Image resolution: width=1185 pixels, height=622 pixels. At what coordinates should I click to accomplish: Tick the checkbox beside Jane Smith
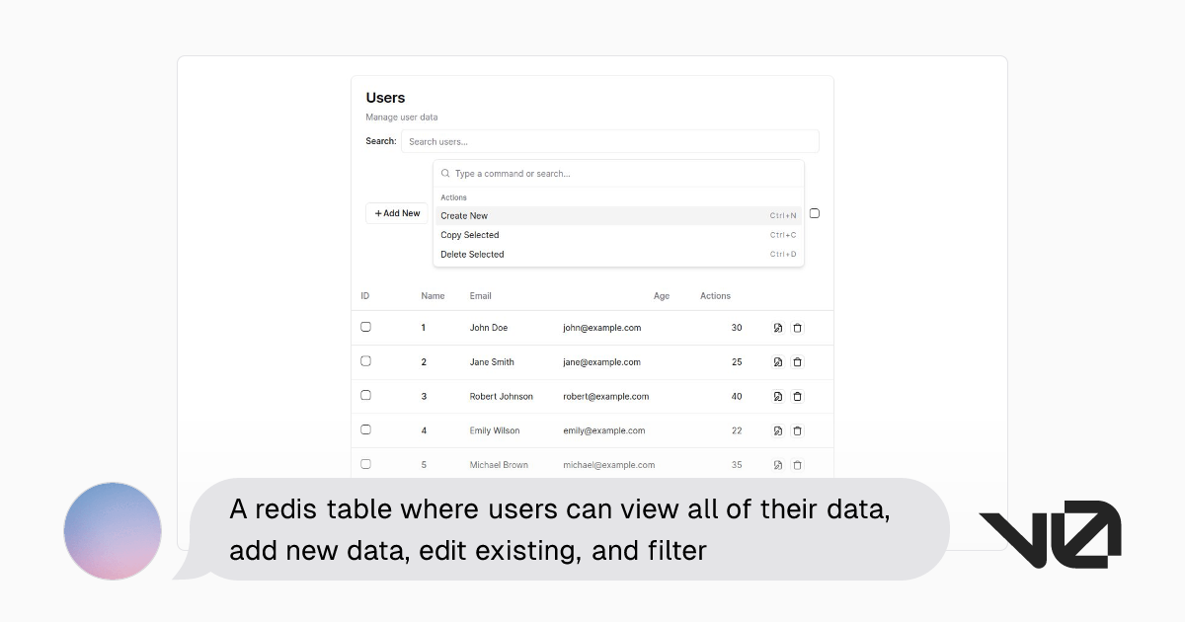366,361
